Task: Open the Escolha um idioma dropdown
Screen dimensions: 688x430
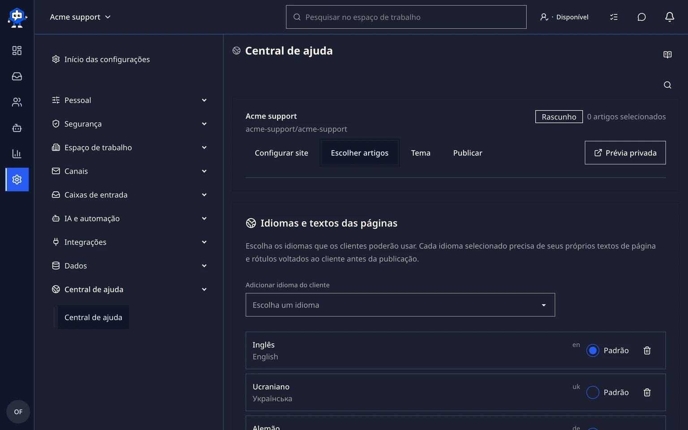Action: pyautogui.click(x=400, y=305)
